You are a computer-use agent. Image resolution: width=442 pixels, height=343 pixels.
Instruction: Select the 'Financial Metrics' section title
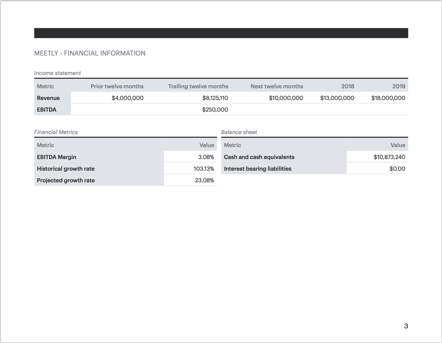[56, 132]
